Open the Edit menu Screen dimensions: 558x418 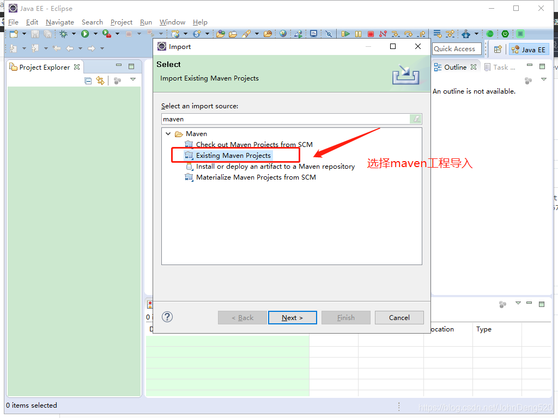32,22
